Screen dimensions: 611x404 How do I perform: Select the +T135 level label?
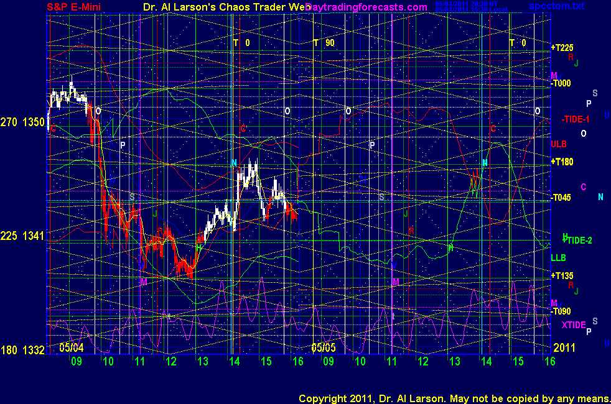pos(562,275)
